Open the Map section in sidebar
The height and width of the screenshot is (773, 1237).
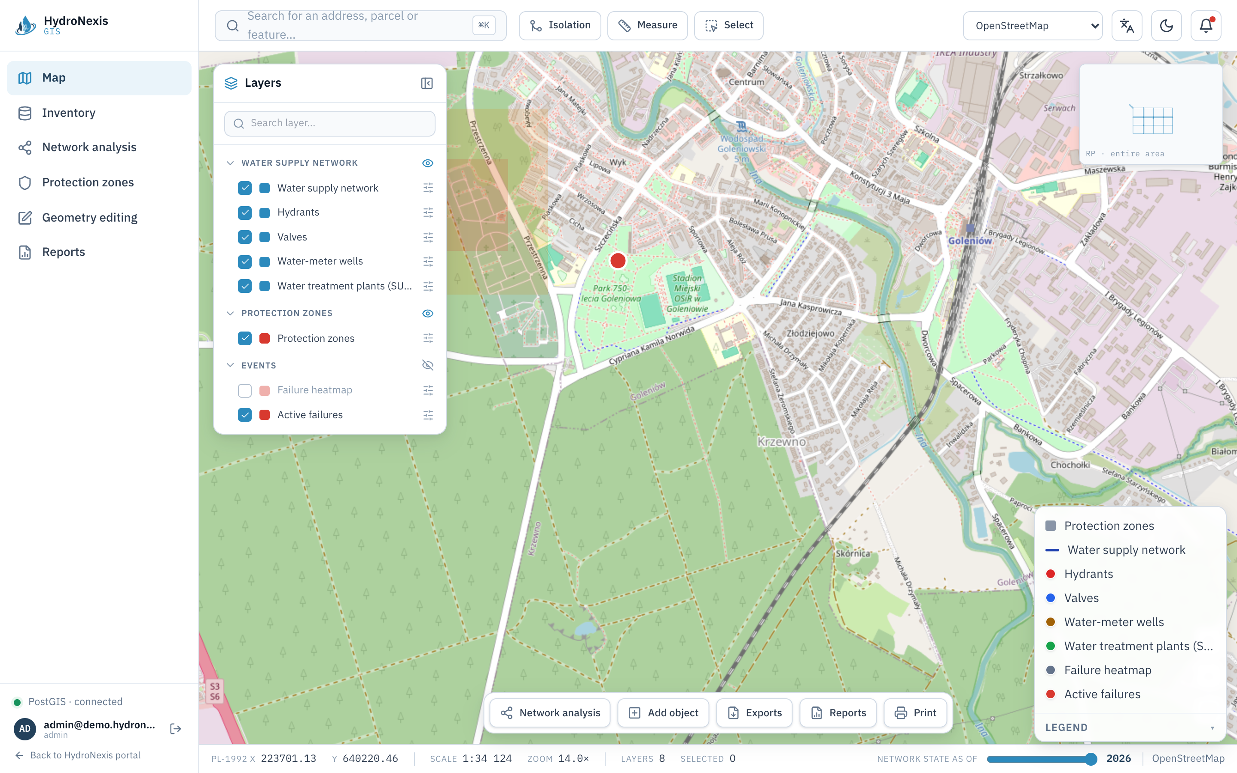[x=99, y=78]
